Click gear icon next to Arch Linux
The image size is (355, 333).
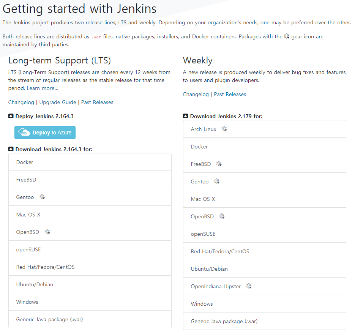pyautogui.click(x=224, y=129)
